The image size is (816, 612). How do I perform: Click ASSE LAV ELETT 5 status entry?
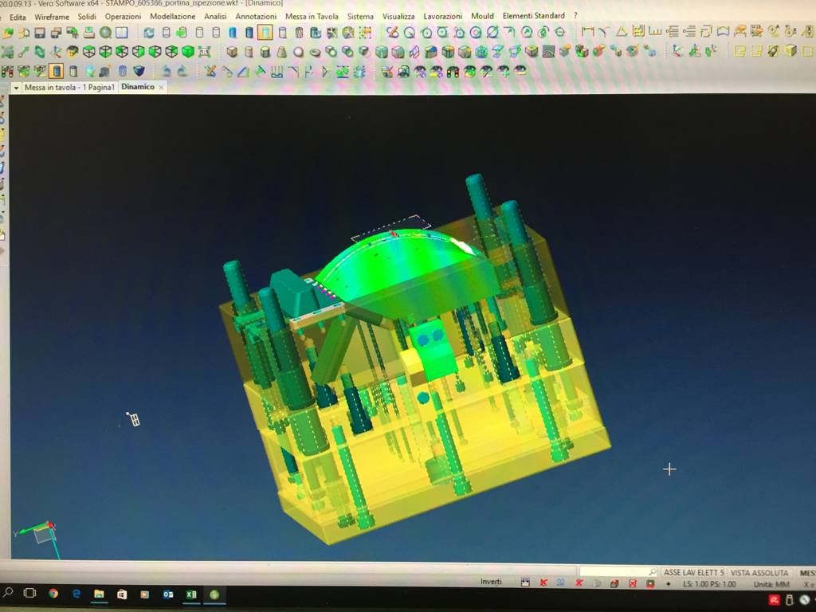pyautogui.click(x=693, y=572)
